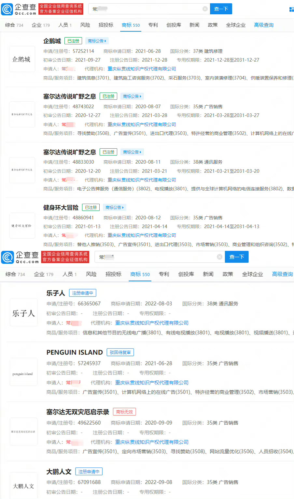The width and height of the screenshot is (294, 499).
Task: Open 商标公告 for 健身环大冒险 trademark
Action: [114, 207]
